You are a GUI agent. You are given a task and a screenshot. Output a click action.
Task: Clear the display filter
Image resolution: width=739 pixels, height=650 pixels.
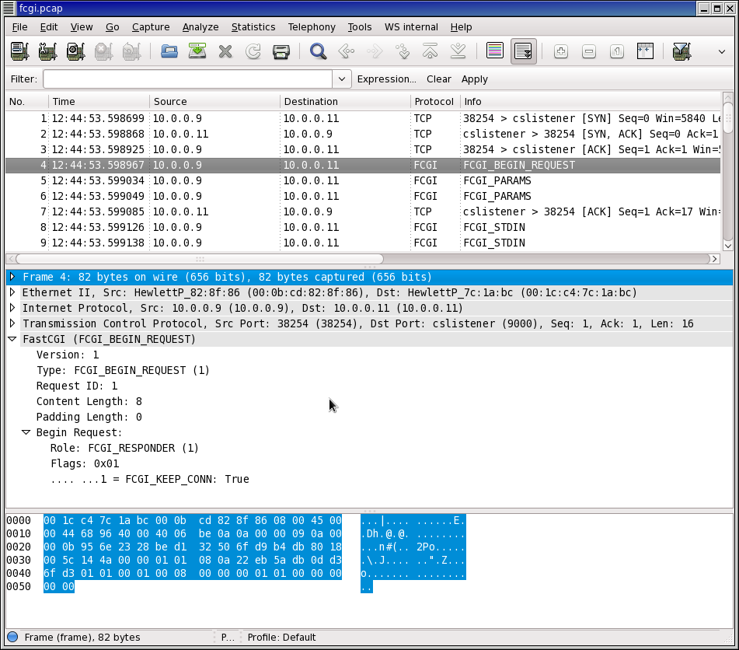coord(439,79)
